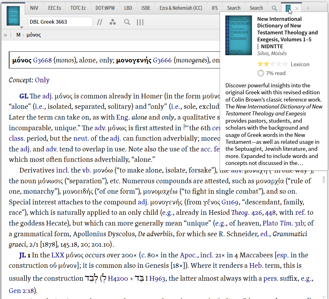Open the search tab with magnifier icon
This screenshot has height=299, width=329.
click(274, 8)
